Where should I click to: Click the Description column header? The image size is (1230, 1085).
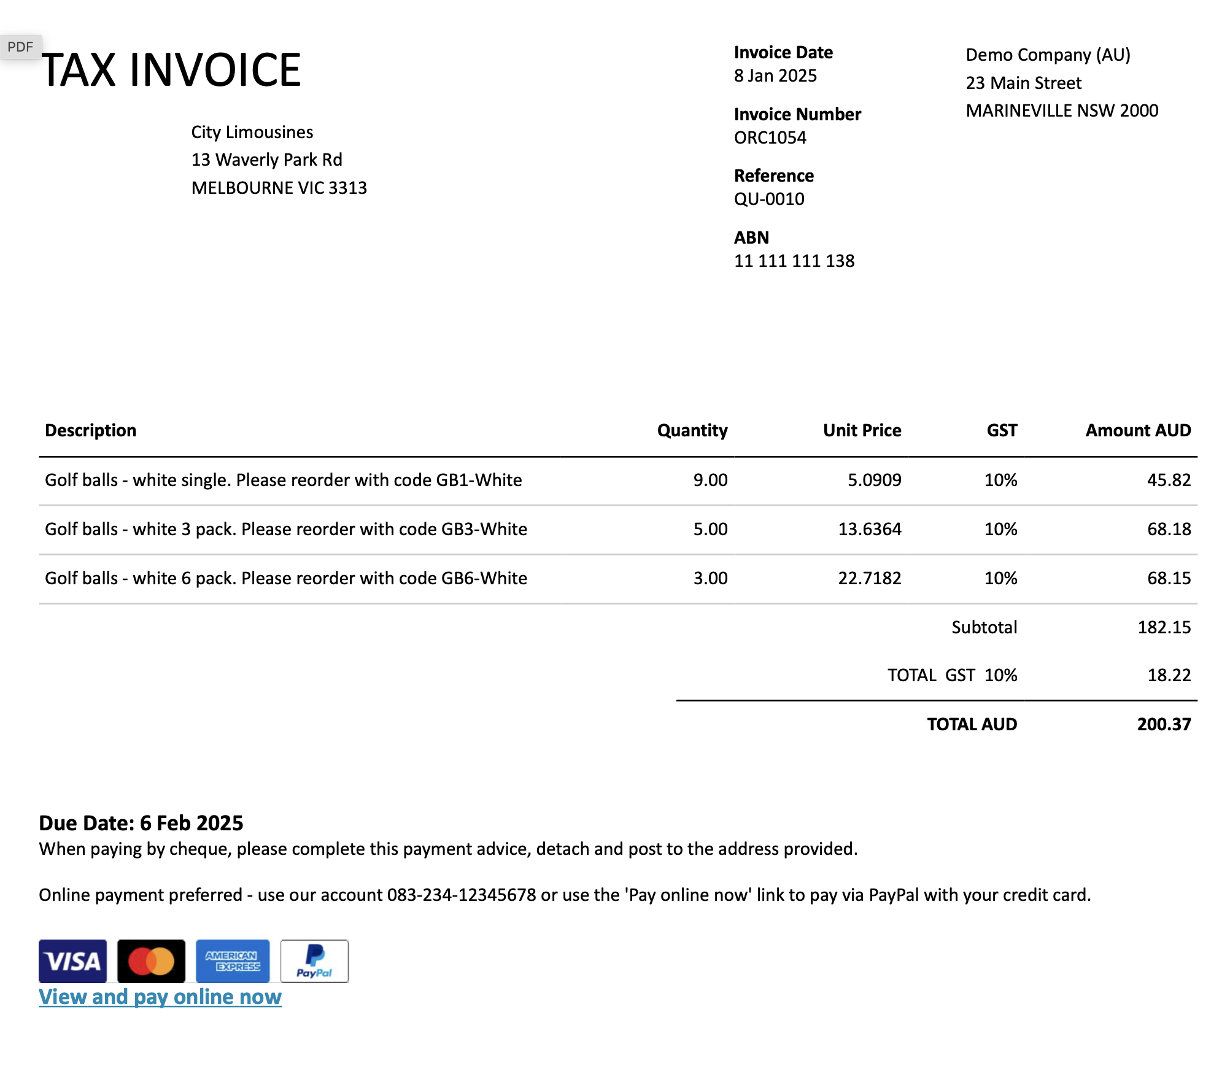coord(91,430)
